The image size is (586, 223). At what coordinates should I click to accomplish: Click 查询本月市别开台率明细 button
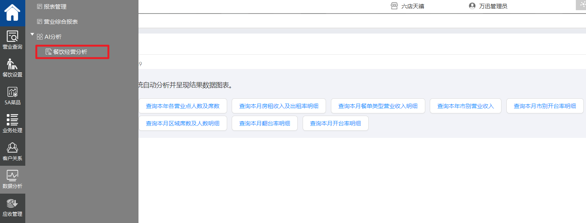[x=545, y=106]
